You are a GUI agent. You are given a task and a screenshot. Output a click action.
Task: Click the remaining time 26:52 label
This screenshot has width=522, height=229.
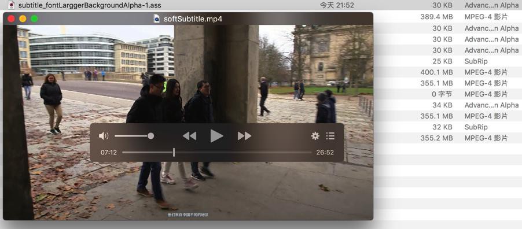coord(325,153)
